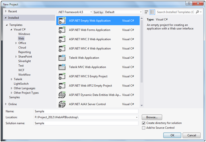Click the Name input field

point(86,111)
